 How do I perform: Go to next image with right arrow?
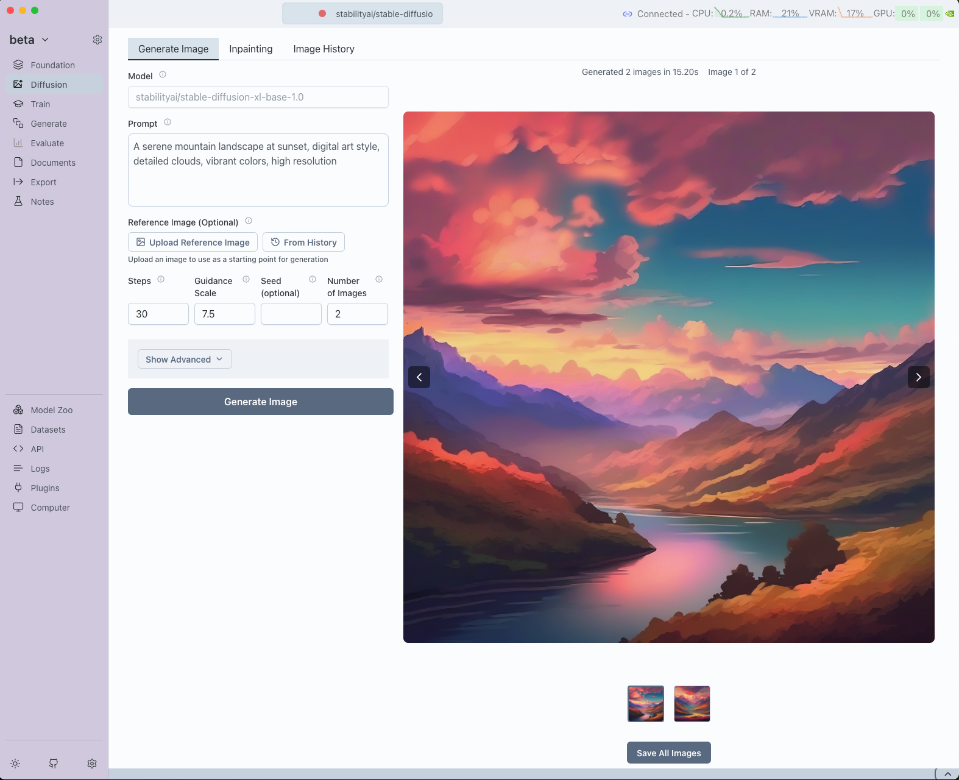pos(918,377)
